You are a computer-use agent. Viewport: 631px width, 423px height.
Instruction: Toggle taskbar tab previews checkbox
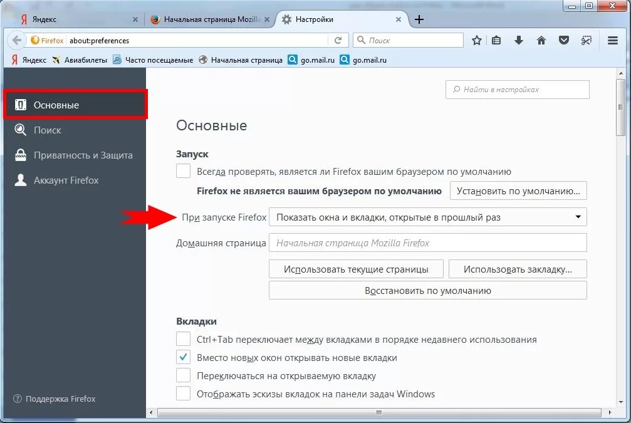tap(183, 393)
